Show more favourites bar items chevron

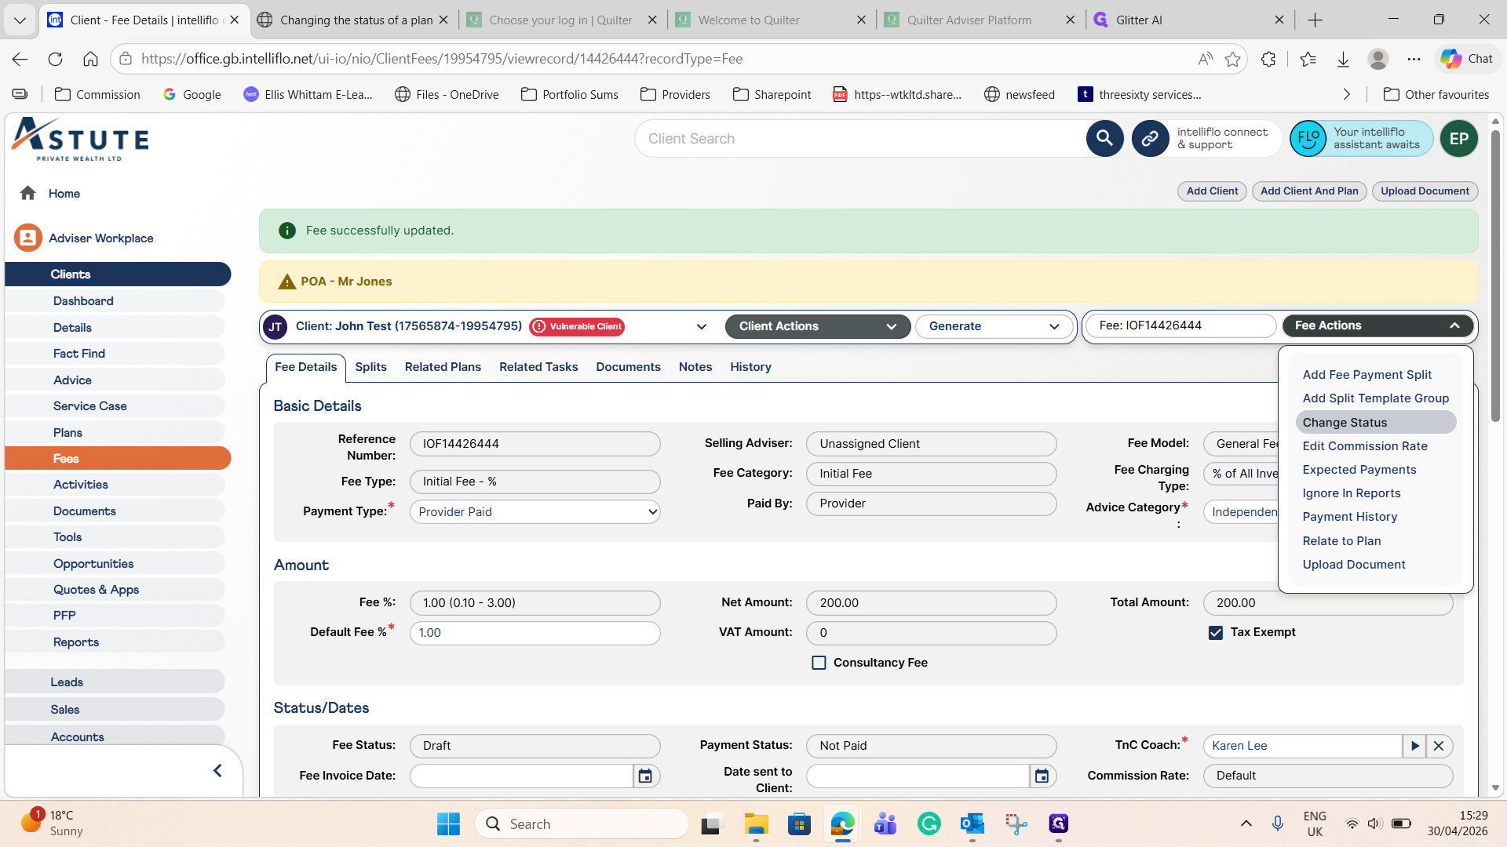click(1346, 94)
